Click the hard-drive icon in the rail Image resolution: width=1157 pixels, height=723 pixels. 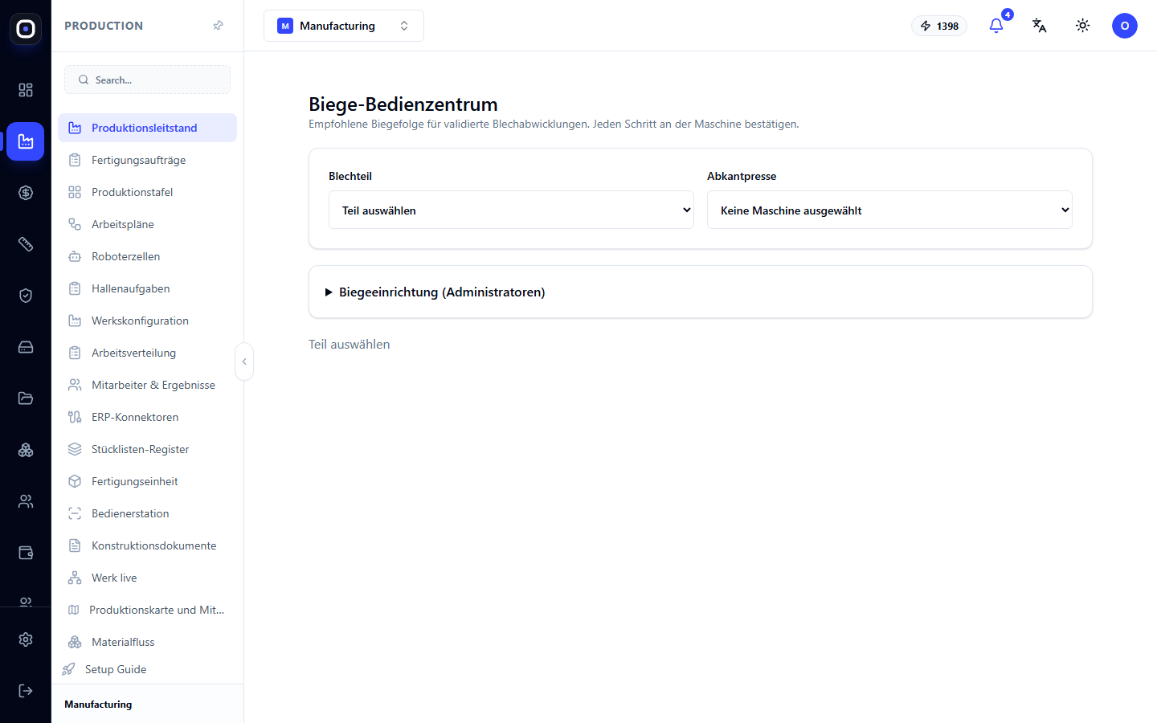tap(26, 347)
